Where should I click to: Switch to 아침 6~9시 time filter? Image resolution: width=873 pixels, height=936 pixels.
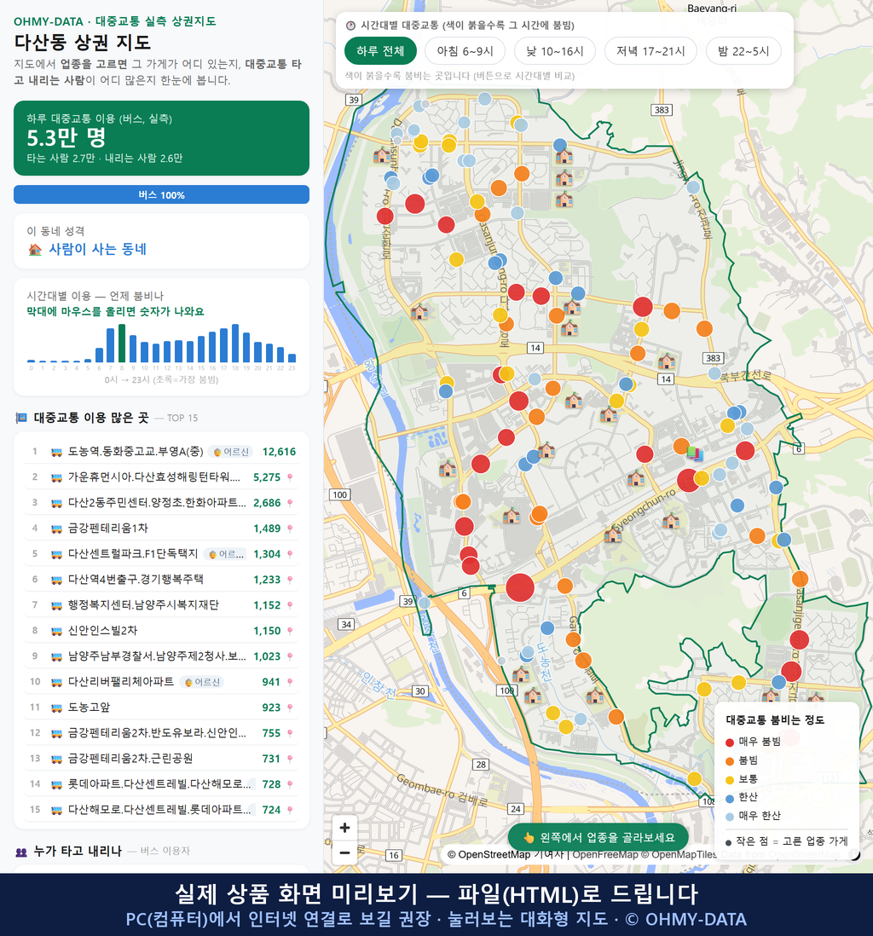(465, 51)
